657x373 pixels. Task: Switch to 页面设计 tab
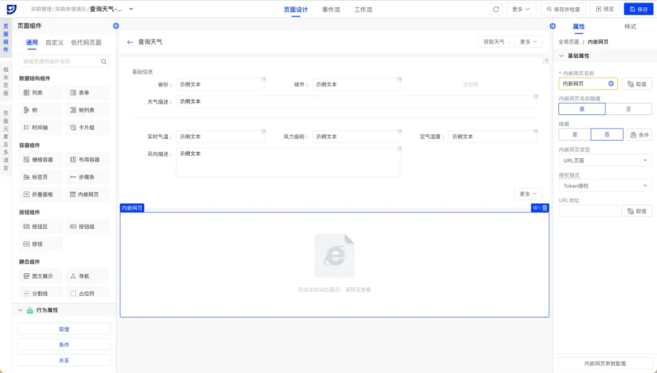click(x=296, y=10)
